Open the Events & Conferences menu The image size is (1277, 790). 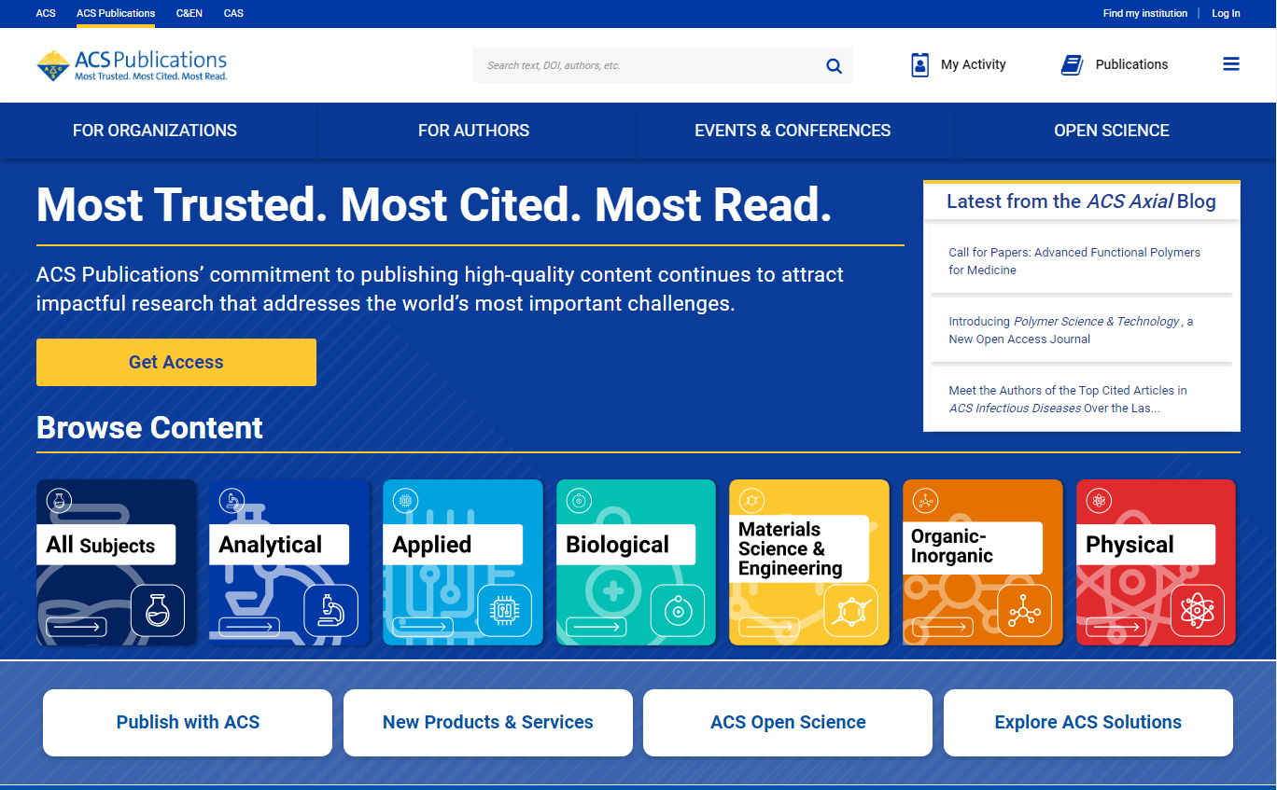[793, 131]
